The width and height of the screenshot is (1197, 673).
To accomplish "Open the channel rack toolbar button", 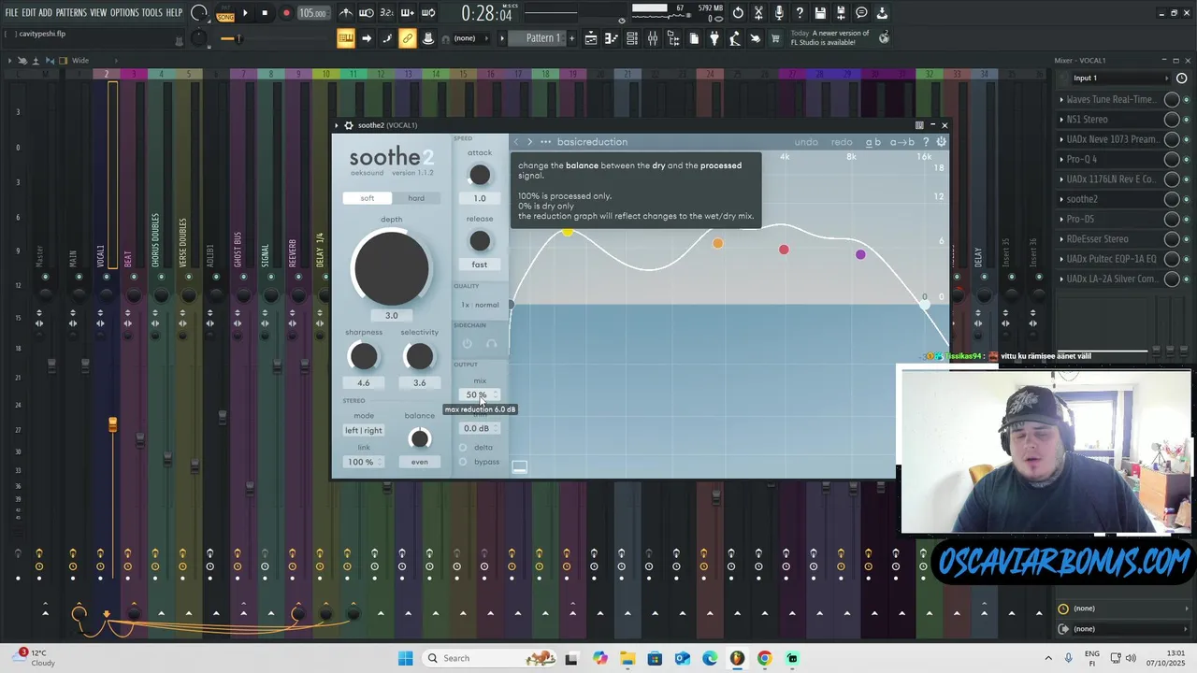I will click(632, 38).
